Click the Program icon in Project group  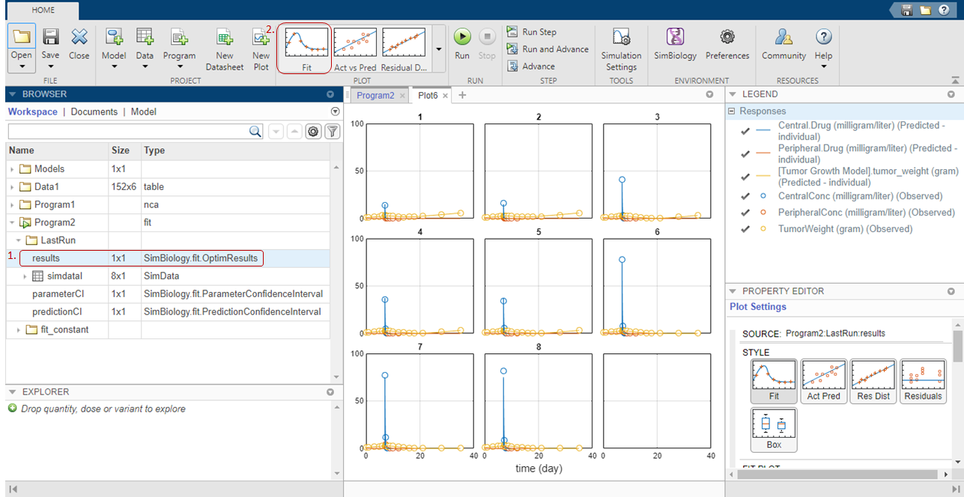pos(179,37)
